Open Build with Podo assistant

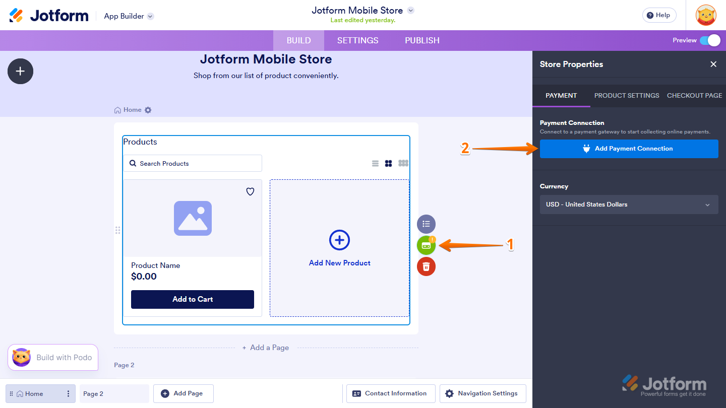[53, 358]
